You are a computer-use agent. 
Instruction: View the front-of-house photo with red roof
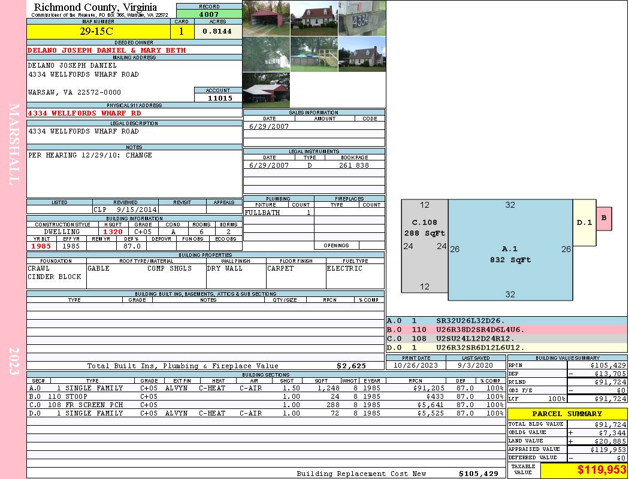pos(314,18)
